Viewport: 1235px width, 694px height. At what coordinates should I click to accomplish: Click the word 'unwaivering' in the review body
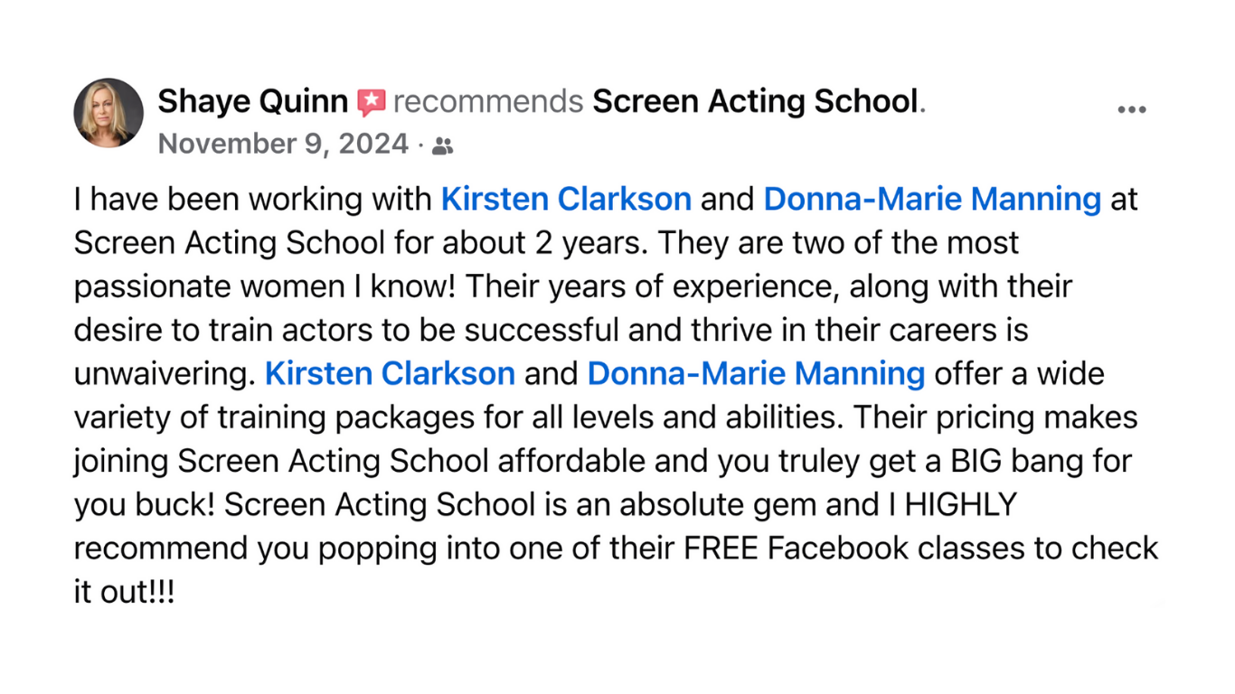click(x=165, y=374)
